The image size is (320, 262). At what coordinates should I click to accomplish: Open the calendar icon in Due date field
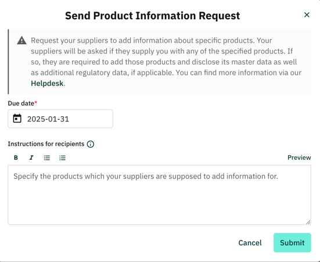(17, 119)
